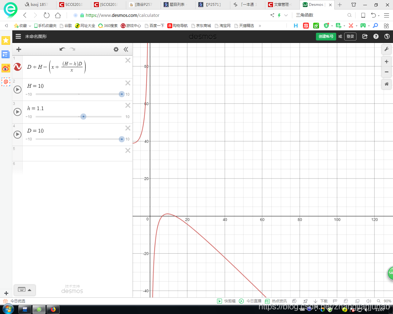
Task: Open Weibo from the sidebar
Action: tap(6, 68)
